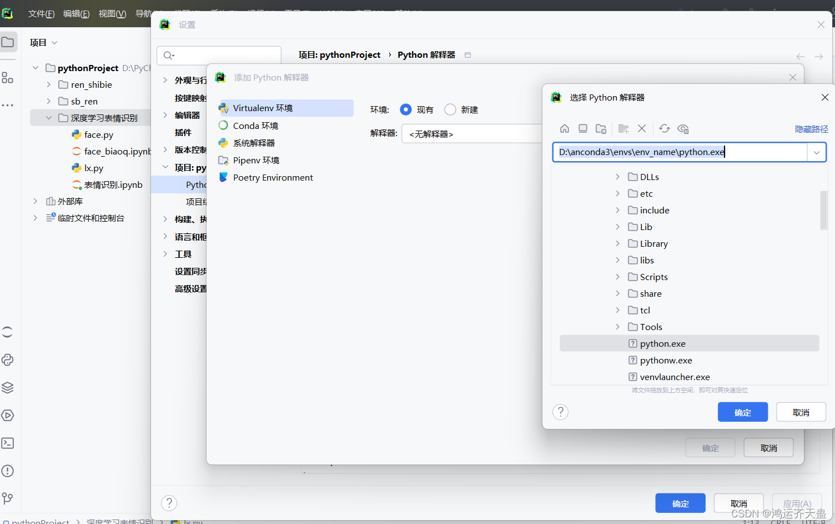Select the 新建 (new) environment radio button
Image resolution: width=835 pixels, height=524 pixels.
(450, 109)
